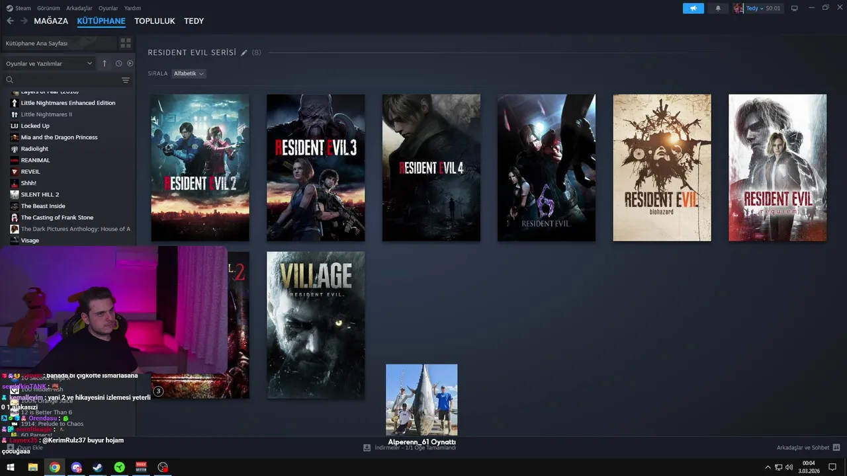Select Shhh! in game list
Screen dimensions: 847x476
click(x=28, y=183)
